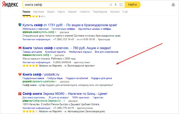Click the meleon red M favicon
This screenshot has width=179, height=114.
coord(20,48)
